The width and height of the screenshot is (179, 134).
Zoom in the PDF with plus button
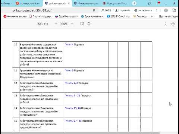click(72, 24)
